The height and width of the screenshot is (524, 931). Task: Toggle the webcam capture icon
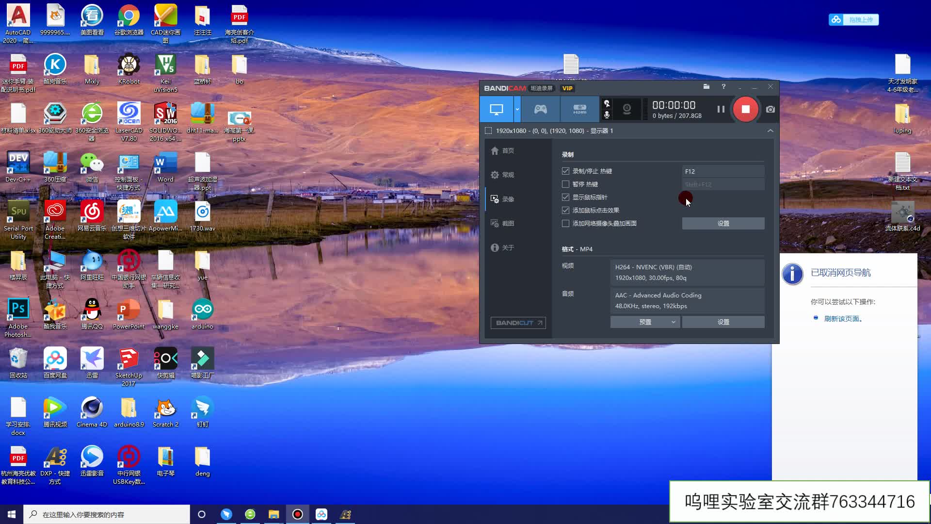[626, 109]
